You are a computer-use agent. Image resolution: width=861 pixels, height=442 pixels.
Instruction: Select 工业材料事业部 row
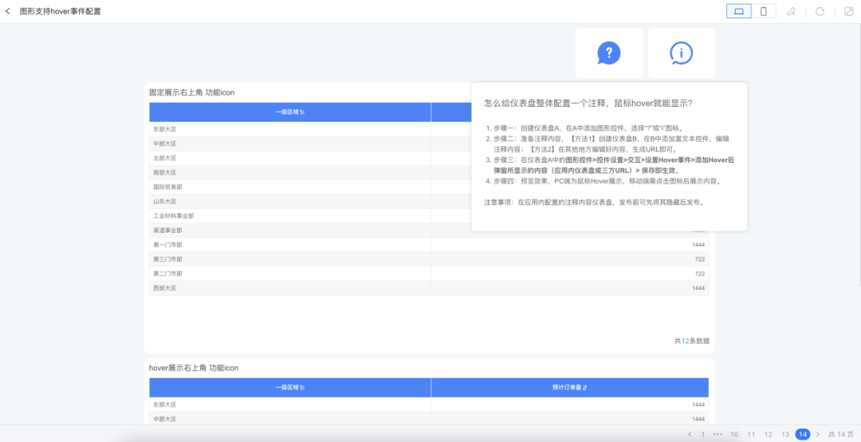pyautogui.click(x=429, y=215)
